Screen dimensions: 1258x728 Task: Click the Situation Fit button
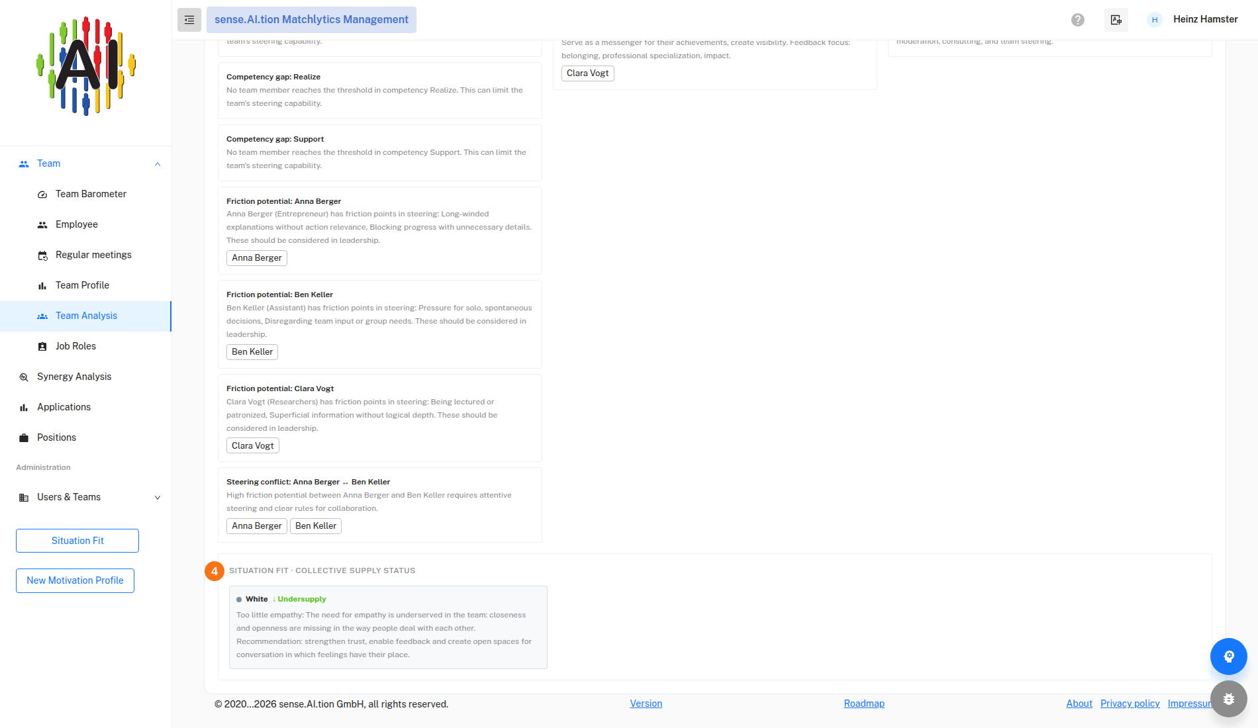click(77, 541)
